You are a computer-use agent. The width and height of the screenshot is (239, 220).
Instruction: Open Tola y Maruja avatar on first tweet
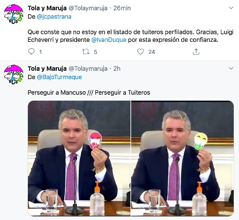click(x=14, y=14)
